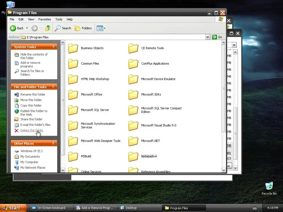Open the Tools menu
The height and width of the screenshot is (212, 283).
click(x=59, y=19)
